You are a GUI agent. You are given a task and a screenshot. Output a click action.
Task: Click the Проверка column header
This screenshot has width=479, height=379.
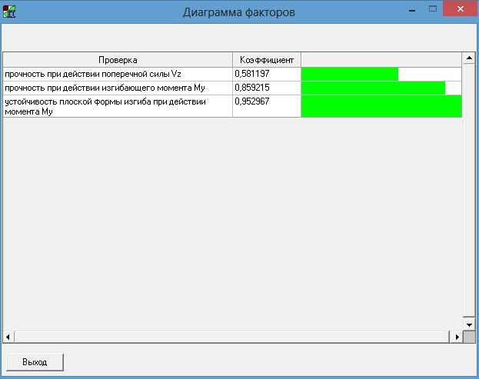click(118, 59)
